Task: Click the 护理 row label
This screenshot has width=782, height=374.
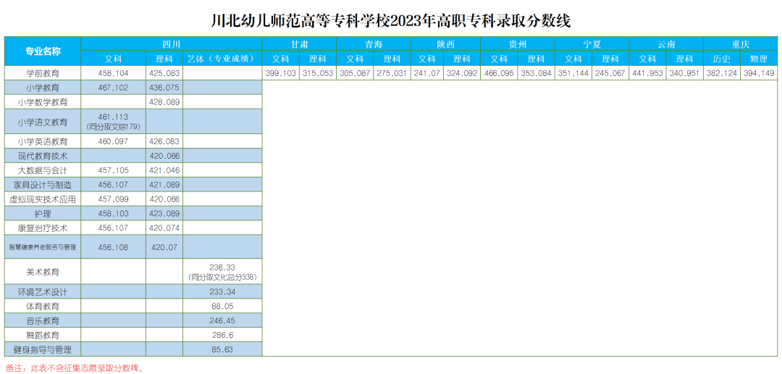Action: [43, 214]
